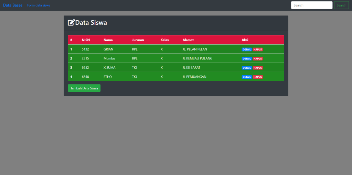
Task: Click the Jurusan column header
Action: (138, 40)
